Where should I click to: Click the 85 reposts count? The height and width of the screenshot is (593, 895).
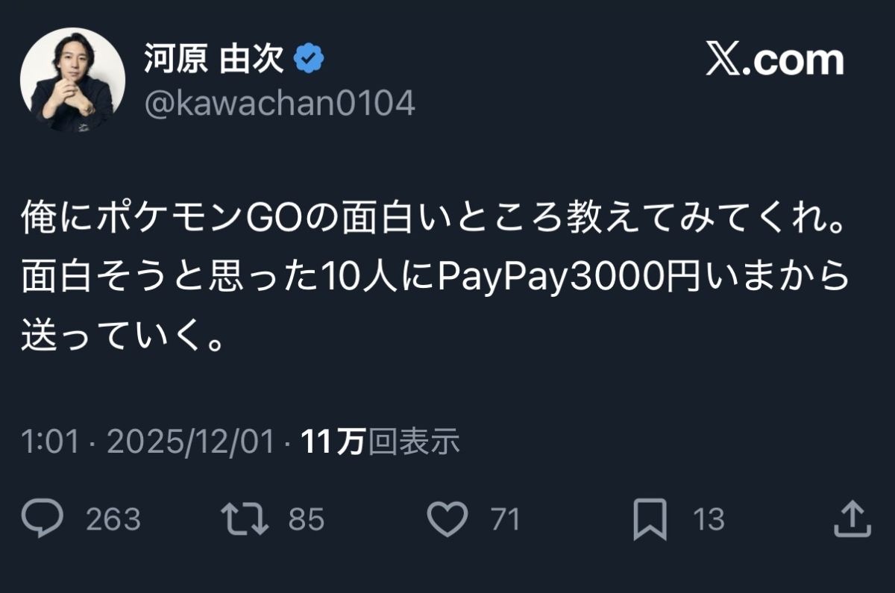click(x=307, y=519)
